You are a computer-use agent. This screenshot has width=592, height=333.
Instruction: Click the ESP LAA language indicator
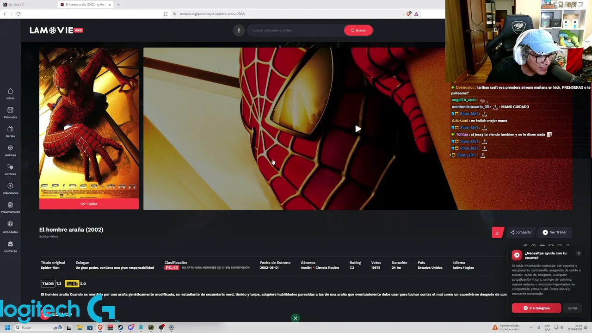click(x=548, y=327)
